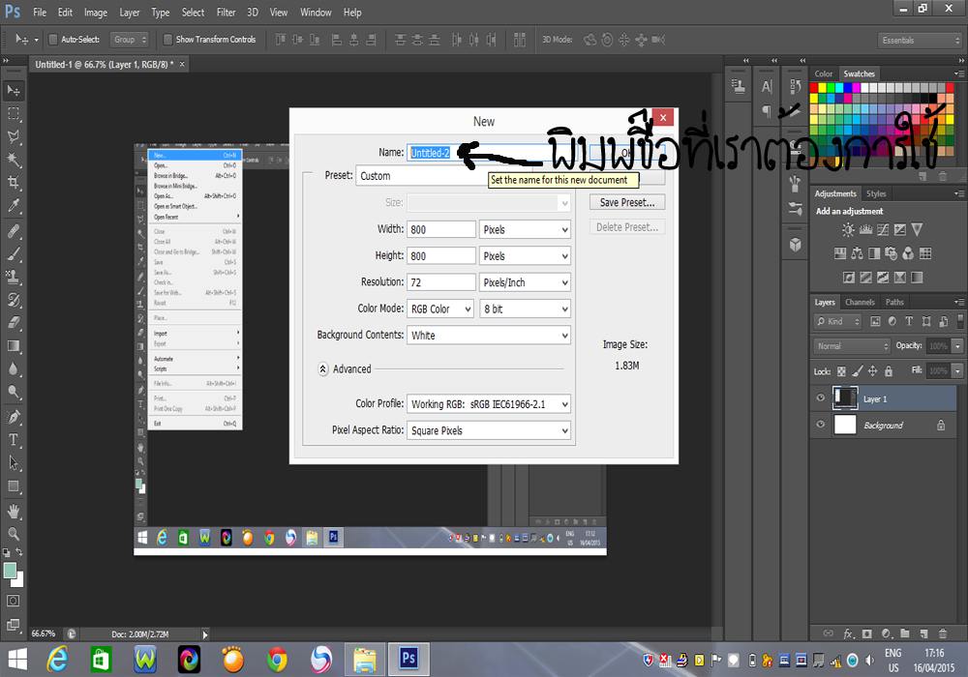Switch to the Color panel tab

tap(824, 74)
